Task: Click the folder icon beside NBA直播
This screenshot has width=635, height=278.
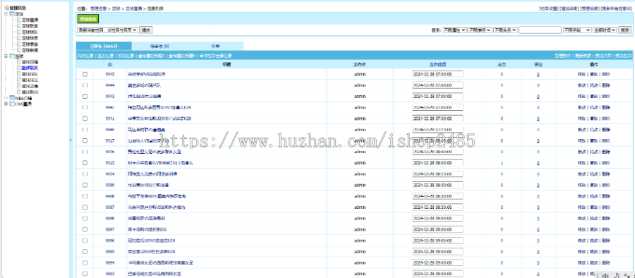Action: click(x=12, y=98)
